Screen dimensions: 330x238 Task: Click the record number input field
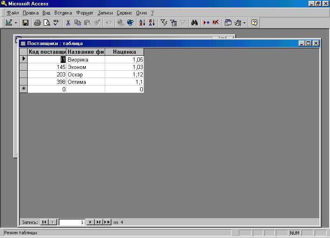[72, 222]
